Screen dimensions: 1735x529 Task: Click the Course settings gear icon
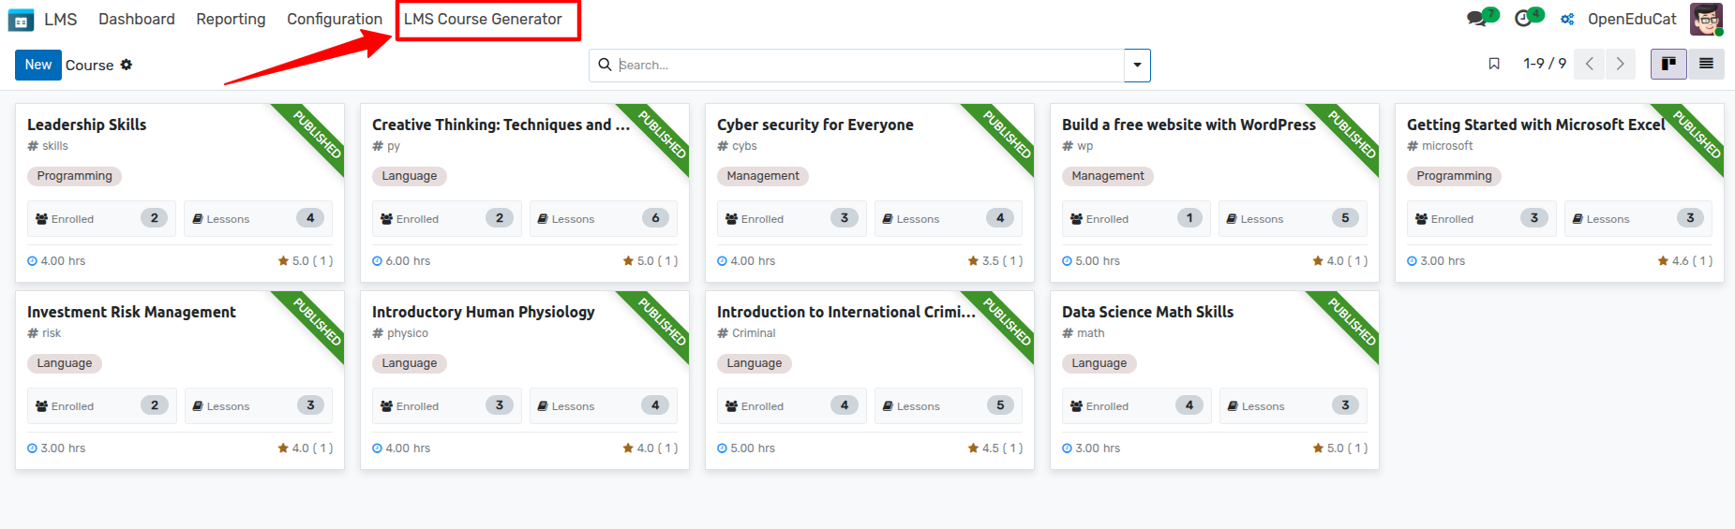click(x=127, y=65)
